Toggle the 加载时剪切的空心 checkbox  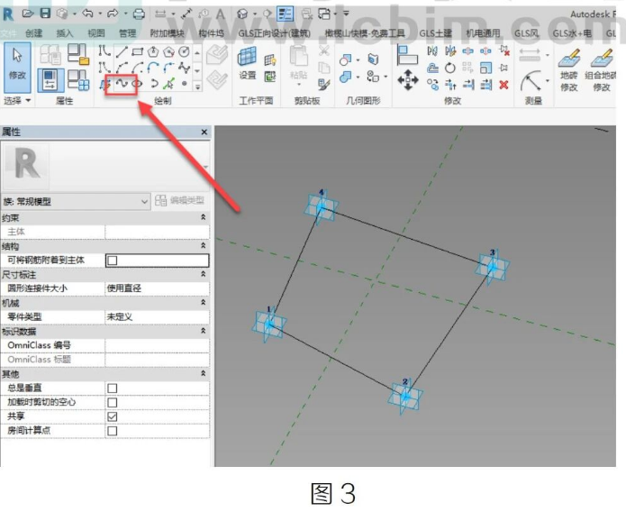(x=113, y=402)
